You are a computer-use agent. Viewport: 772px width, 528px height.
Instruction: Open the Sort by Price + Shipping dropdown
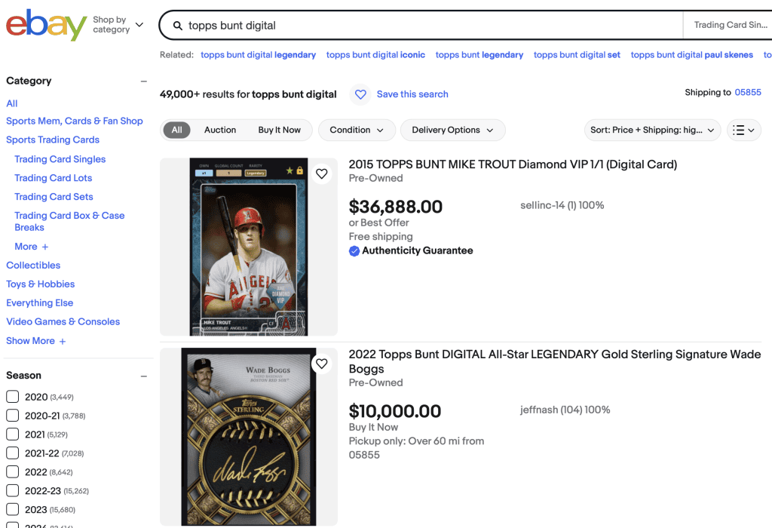point(651,130)
